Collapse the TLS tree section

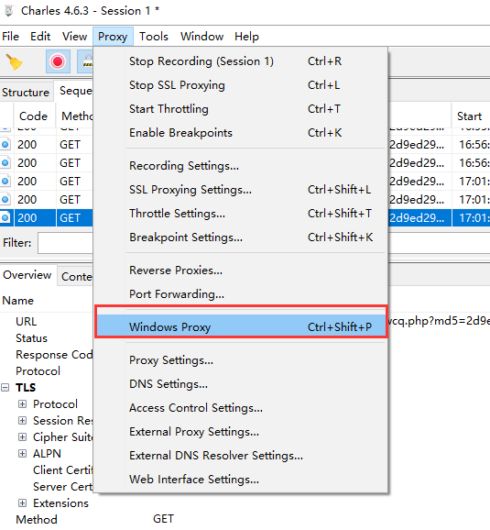click(5, 387)
